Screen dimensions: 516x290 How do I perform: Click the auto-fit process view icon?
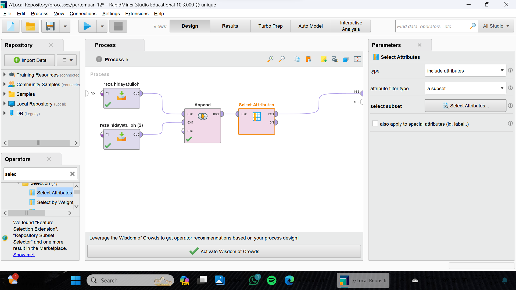pyautogui.click(x=357, y=59)
